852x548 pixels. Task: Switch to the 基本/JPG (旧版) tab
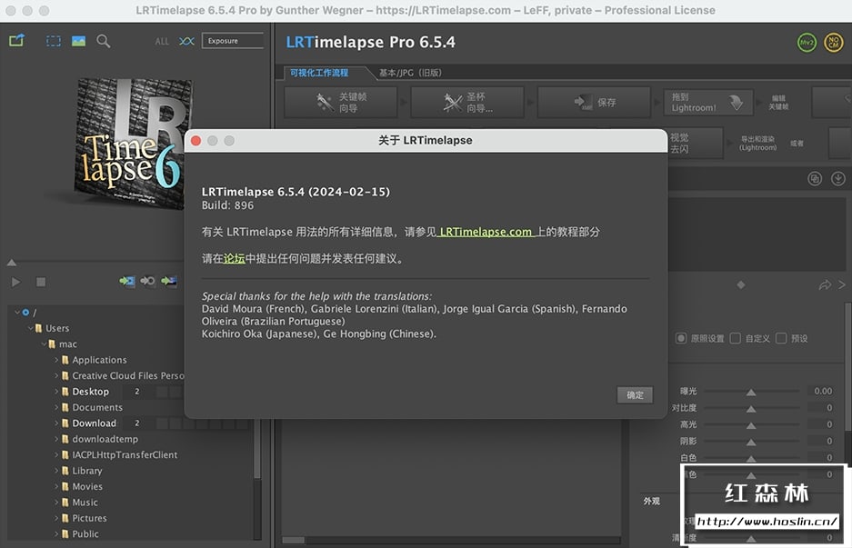pyautogui.click(x=410, y=73)
